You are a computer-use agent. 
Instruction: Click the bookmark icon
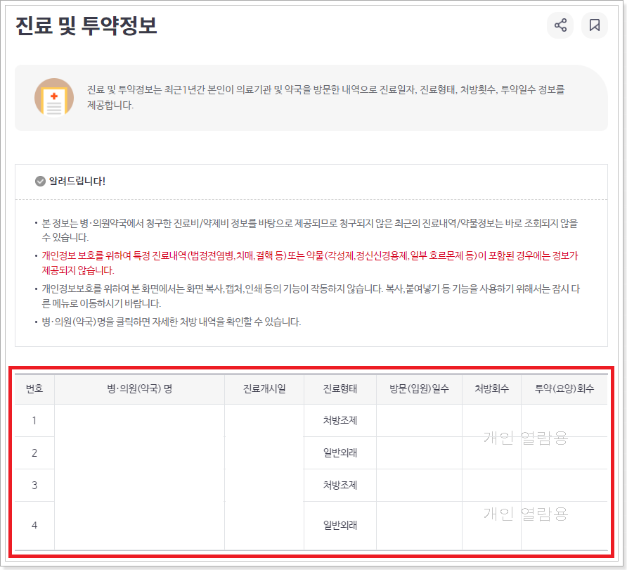(x=595, y=25)
